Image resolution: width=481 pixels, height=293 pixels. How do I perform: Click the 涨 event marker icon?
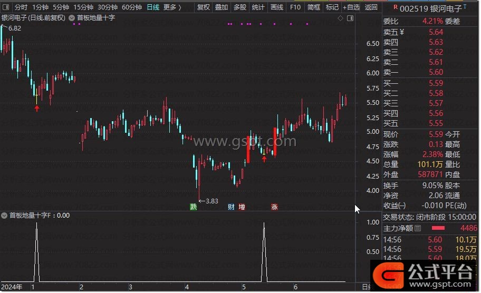pos(274,207)
